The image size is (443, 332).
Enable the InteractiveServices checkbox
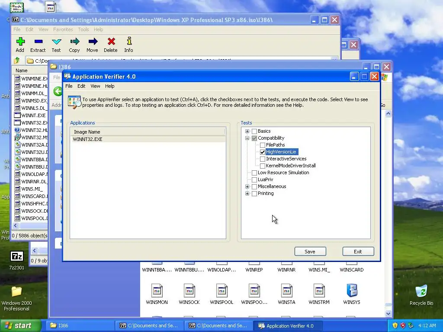point(263,159)
